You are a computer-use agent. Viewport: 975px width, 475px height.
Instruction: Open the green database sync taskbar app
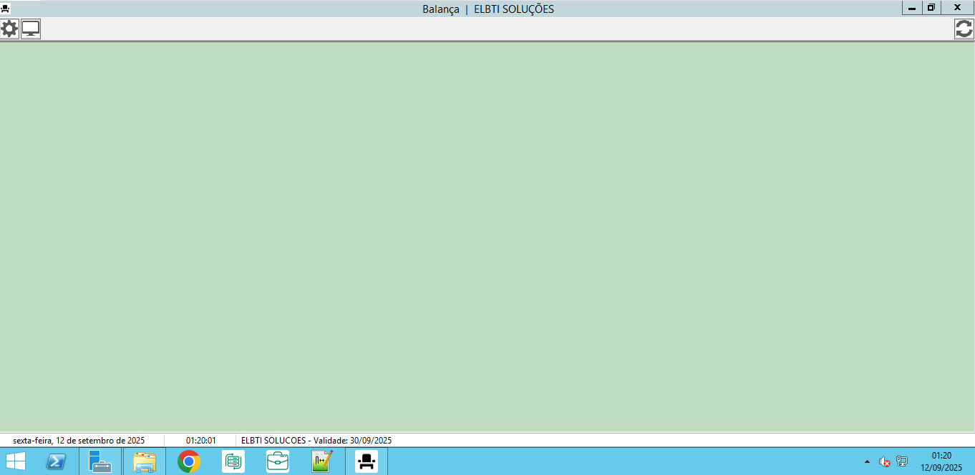tap(233, 461)
